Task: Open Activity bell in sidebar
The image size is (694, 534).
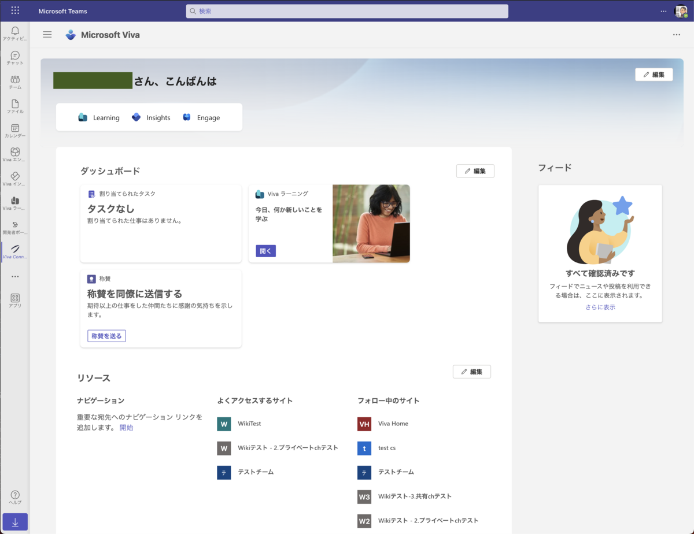Action: (x=15, y=34)
